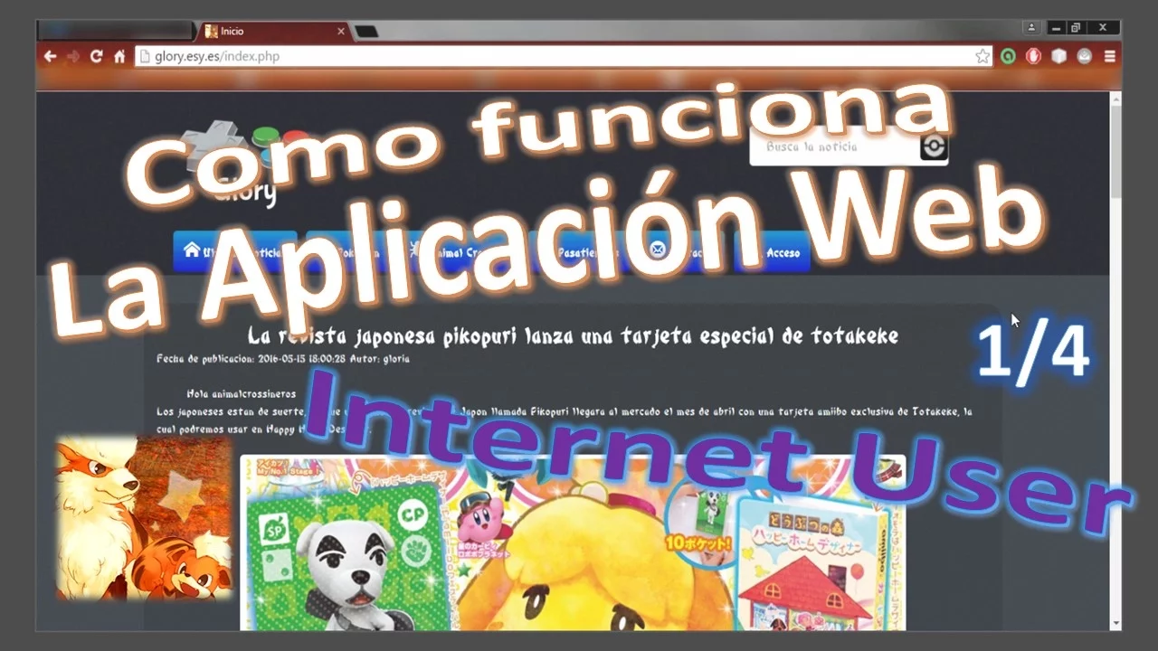Click the Pokeball search button
The width and height of the screenshot is (1158, 651).
(x=934, y=146)
